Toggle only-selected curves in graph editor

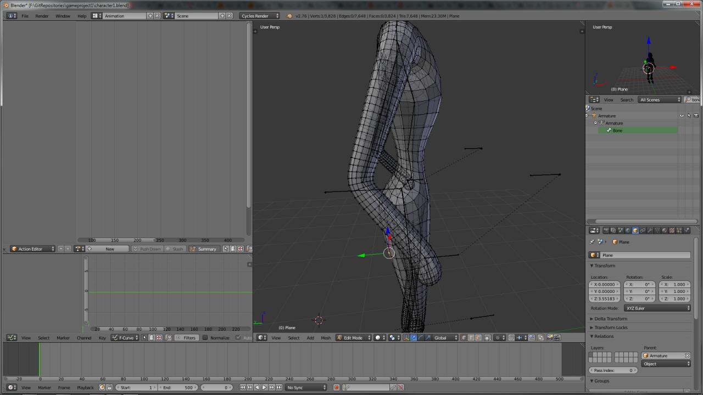pyautogui.click(x=145, y=337)
